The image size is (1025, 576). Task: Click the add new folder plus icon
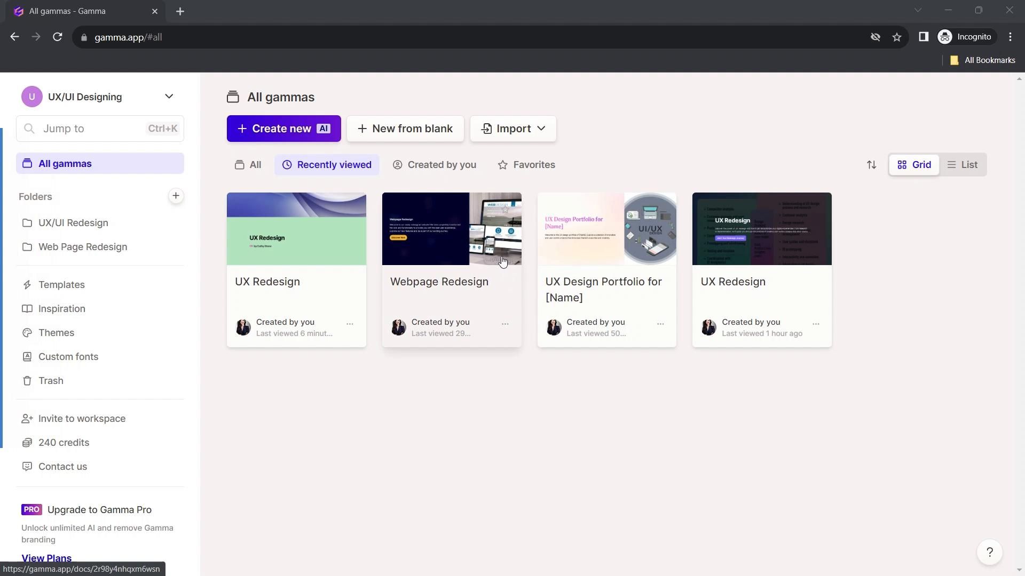pyautogui.click(x=176, y=196)
